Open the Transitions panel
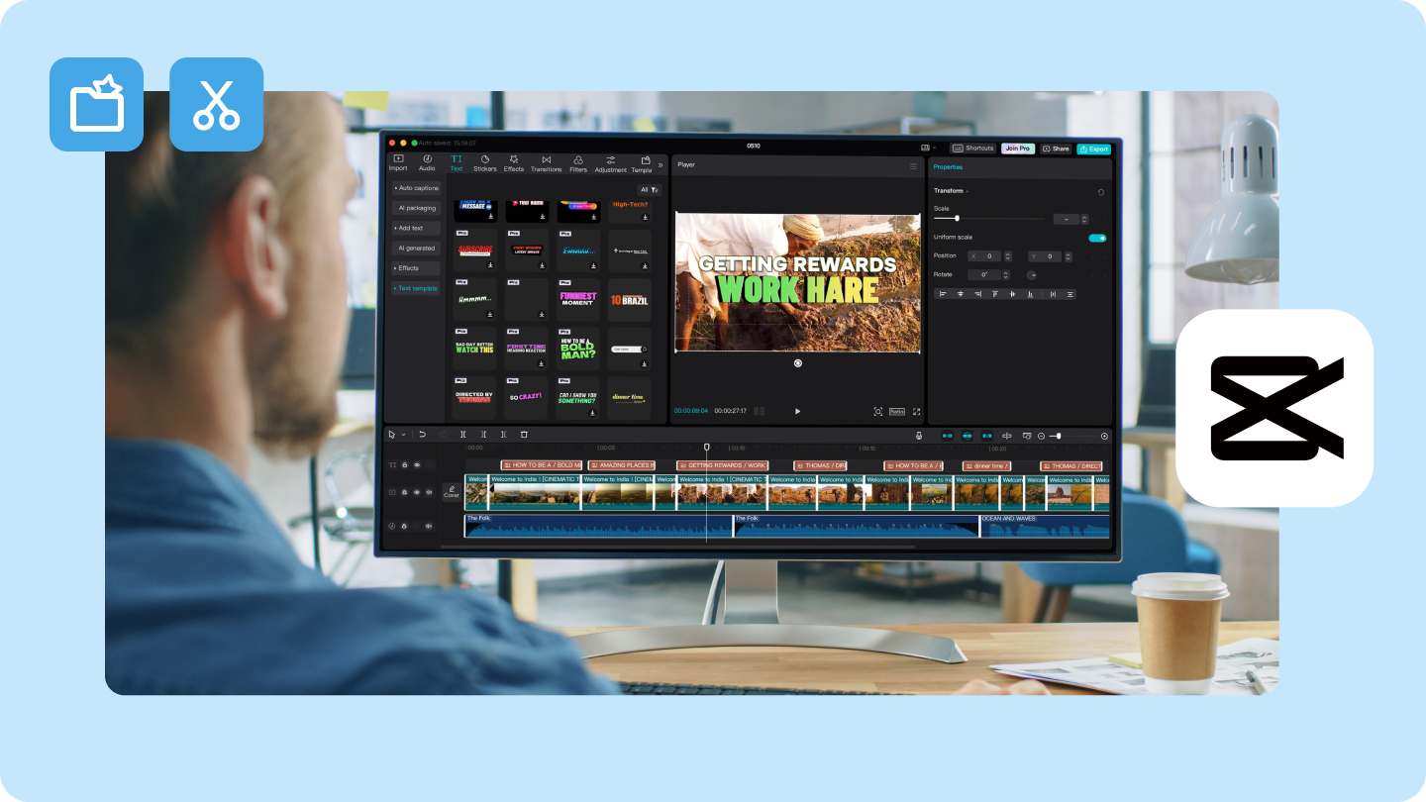The image size is (1426, 802). (x=547, y=163)
